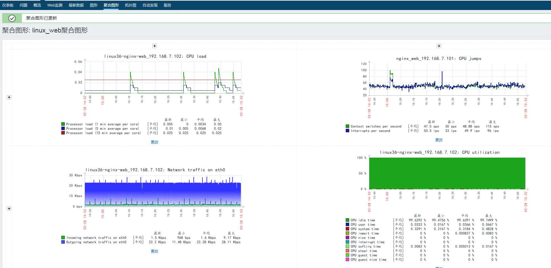Click 'Processor load (15 min average per core)' legend text
551x268 pixels.
tap(104, 133)
